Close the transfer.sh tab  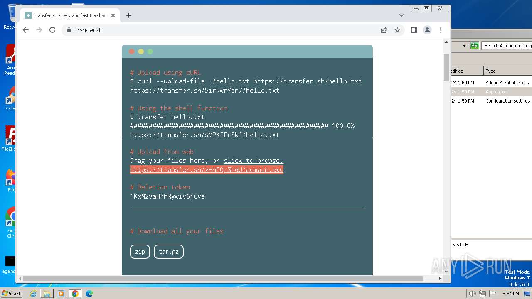point(113,15)
